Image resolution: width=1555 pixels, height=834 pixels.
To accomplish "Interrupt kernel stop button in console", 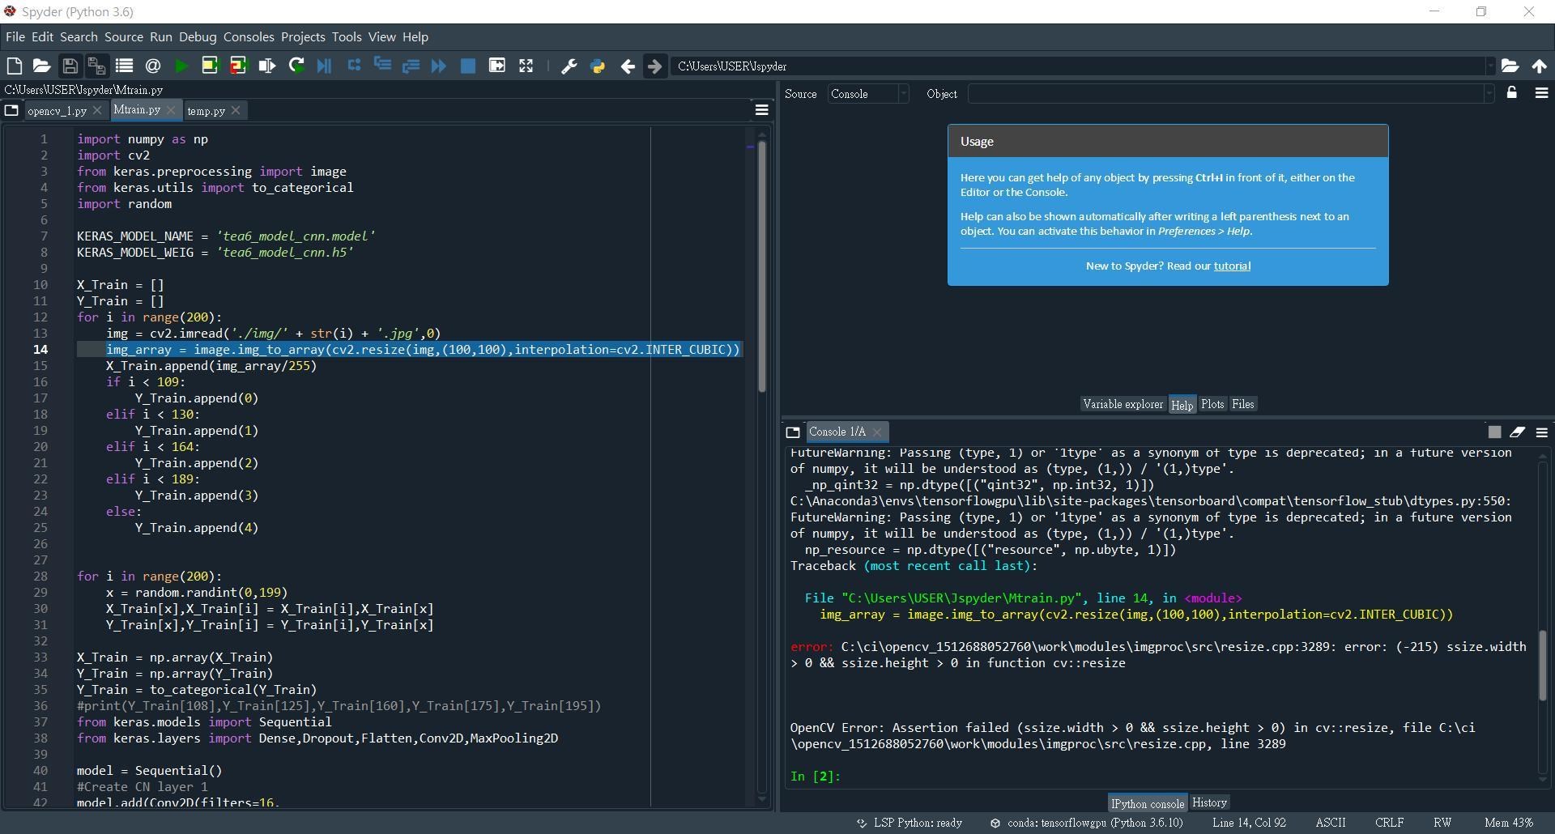I will pos(1494,432).
